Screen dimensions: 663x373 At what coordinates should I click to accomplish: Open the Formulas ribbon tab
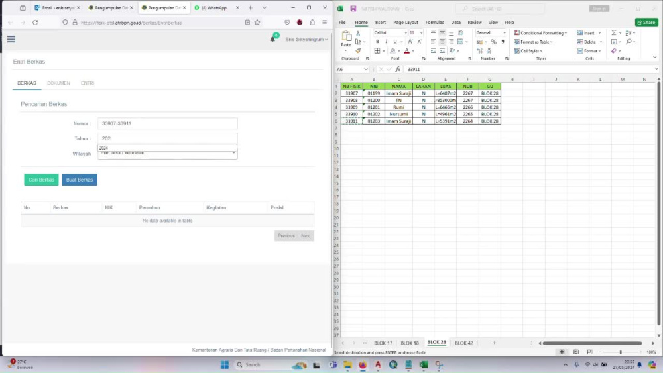point(435,23)
